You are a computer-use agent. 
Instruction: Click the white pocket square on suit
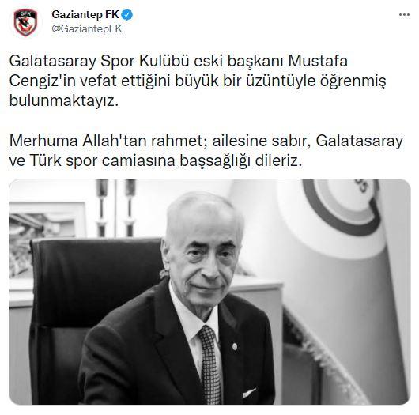pyautogui.click(x=250, y=393)
